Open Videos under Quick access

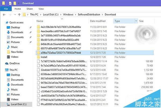14,57
